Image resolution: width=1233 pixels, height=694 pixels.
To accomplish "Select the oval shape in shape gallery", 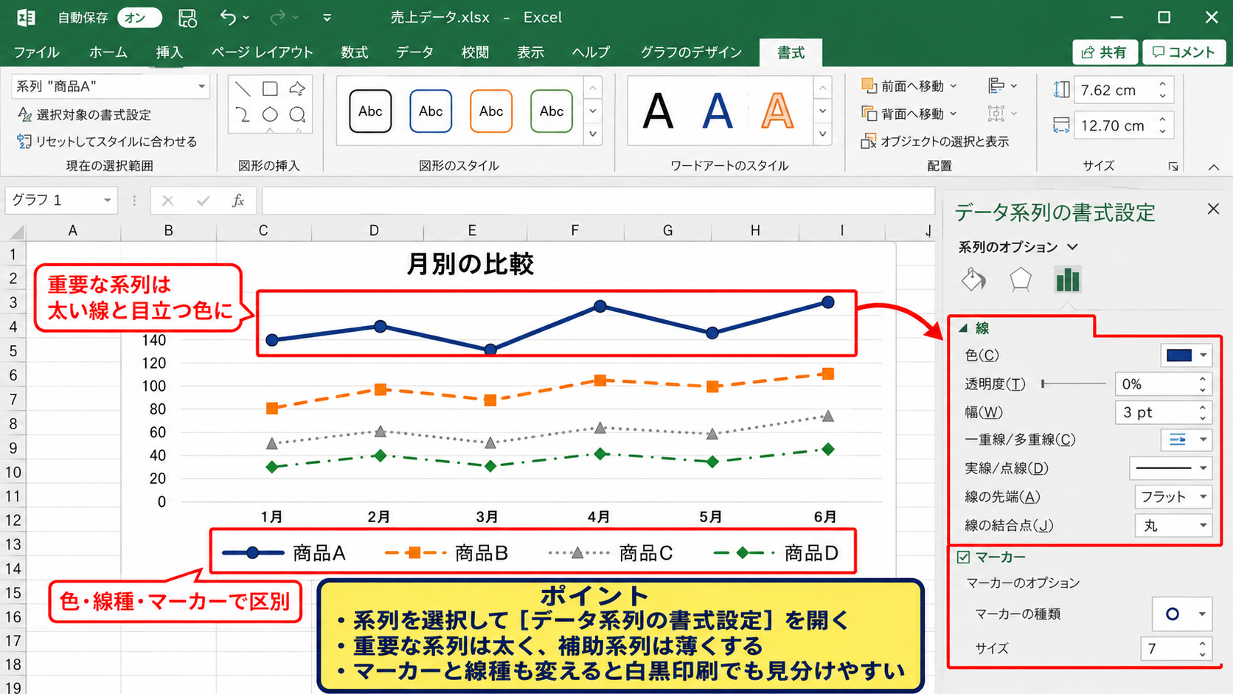I will point(270,115).
